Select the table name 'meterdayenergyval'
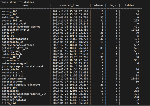This screenshot has width=150, height=106. click(x=15, y=63)
